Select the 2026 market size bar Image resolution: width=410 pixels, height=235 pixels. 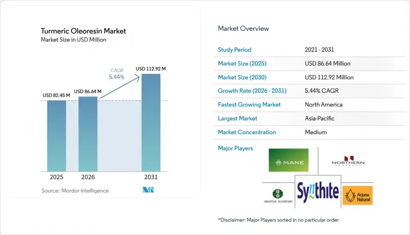[x=88, y=134]
